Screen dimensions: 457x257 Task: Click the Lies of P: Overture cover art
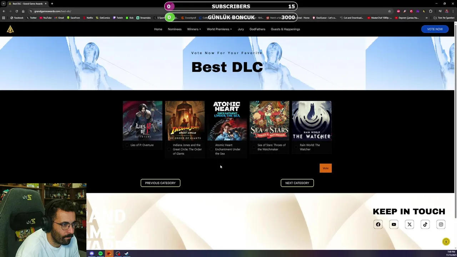142,121
